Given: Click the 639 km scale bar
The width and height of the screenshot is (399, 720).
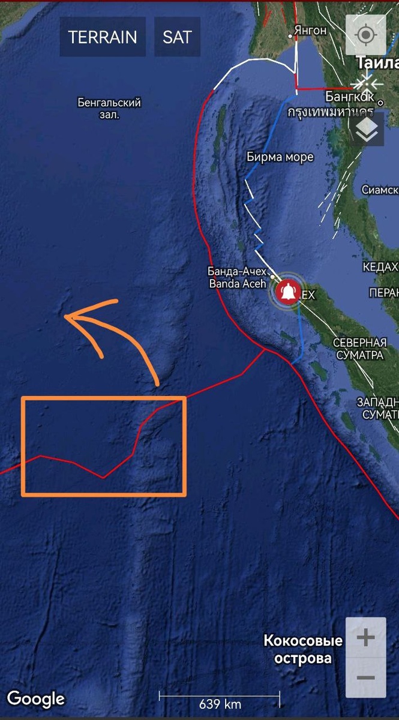Looking at the screenshot, I should [220, 701].
